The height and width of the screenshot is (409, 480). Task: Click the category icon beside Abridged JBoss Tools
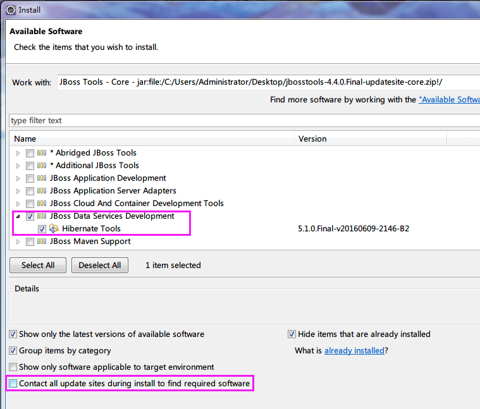42,152
